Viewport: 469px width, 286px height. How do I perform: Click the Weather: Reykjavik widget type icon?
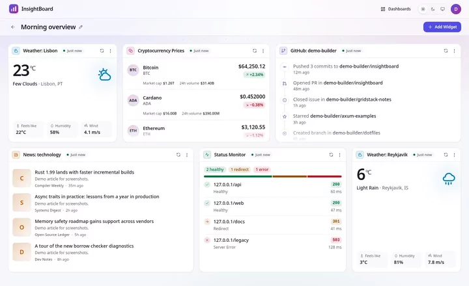click(x=360, y=155)
